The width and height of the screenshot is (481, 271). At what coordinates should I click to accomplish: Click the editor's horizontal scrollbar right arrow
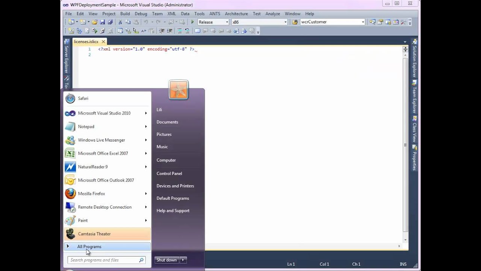[x=399, y=246]
